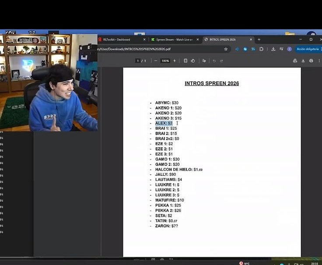Click the GAMO 1: $30 line
The height and width of the screenshot is (265, 322).
168,159
